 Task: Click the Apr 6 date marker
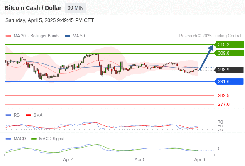point(200,160)
